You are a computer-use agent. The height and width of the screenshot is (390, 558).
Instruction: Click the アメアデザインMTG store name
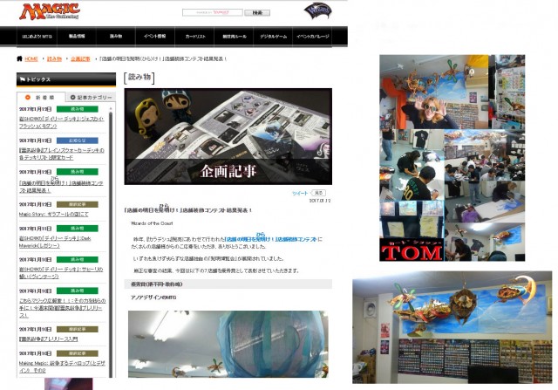pos(153,298)
